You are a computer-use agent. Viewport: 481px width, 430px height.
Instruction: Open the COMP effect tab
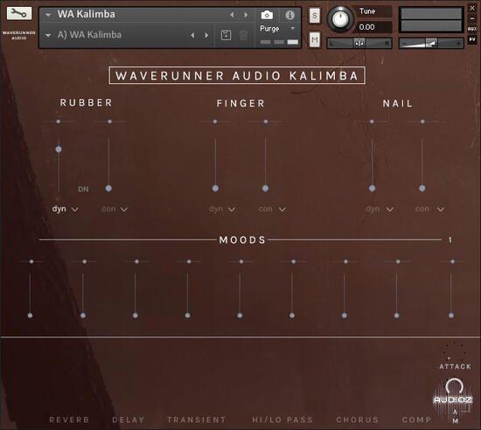tap(416, 420)
